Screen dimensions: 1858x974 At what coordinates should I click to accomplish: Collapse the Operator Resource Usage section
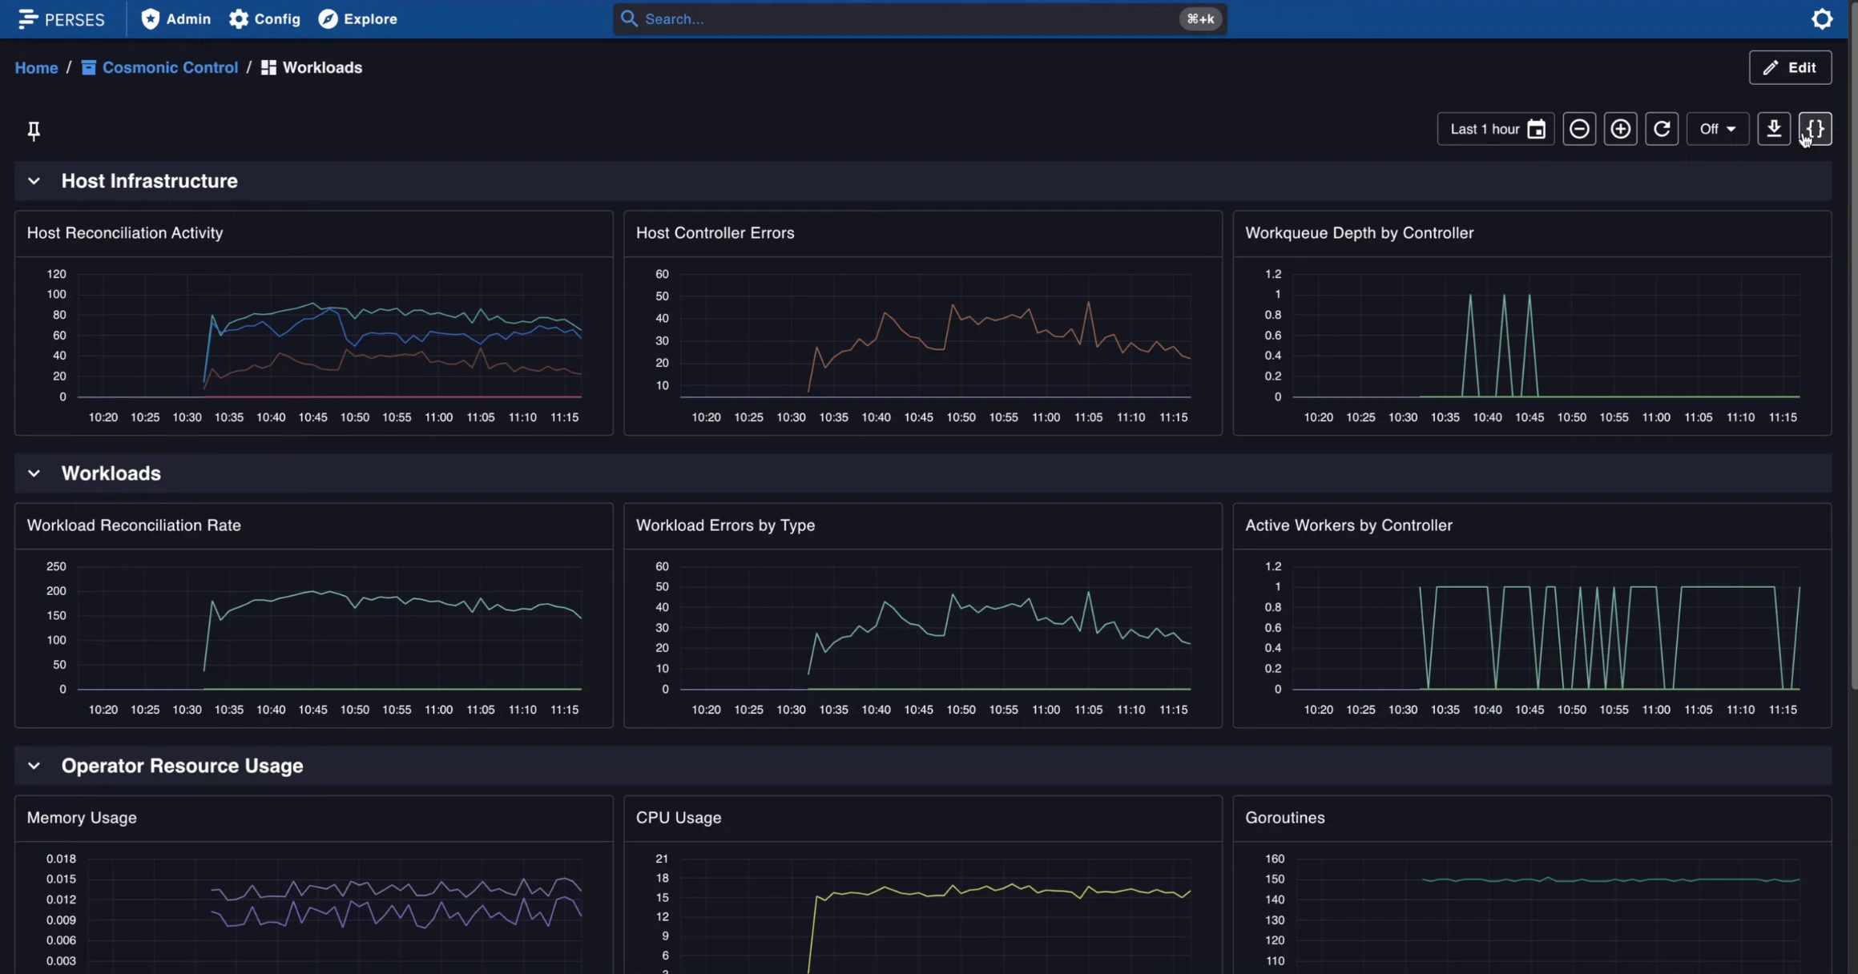tap(34, 766)
